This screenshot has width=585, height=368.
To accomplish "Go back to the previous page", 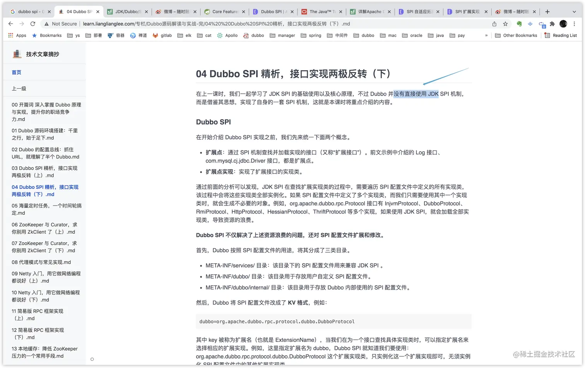I will click(x=10, y=24).
